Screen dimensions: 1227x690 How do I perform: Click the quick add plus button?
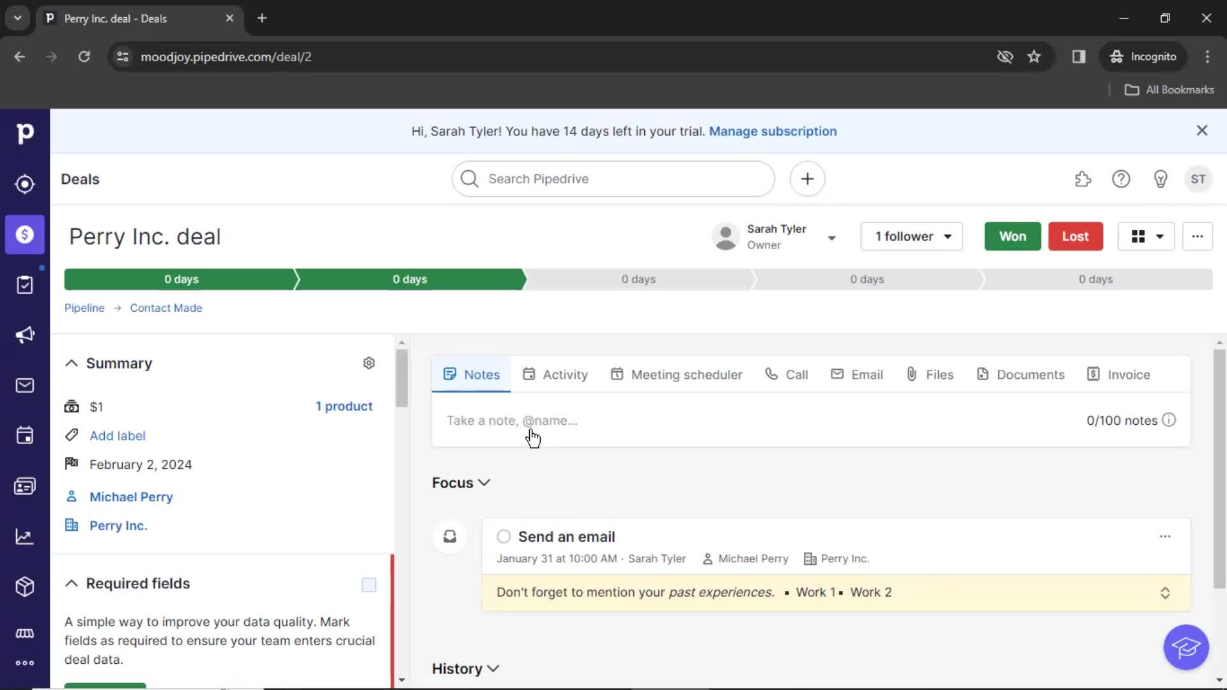[x=807, y=179]
